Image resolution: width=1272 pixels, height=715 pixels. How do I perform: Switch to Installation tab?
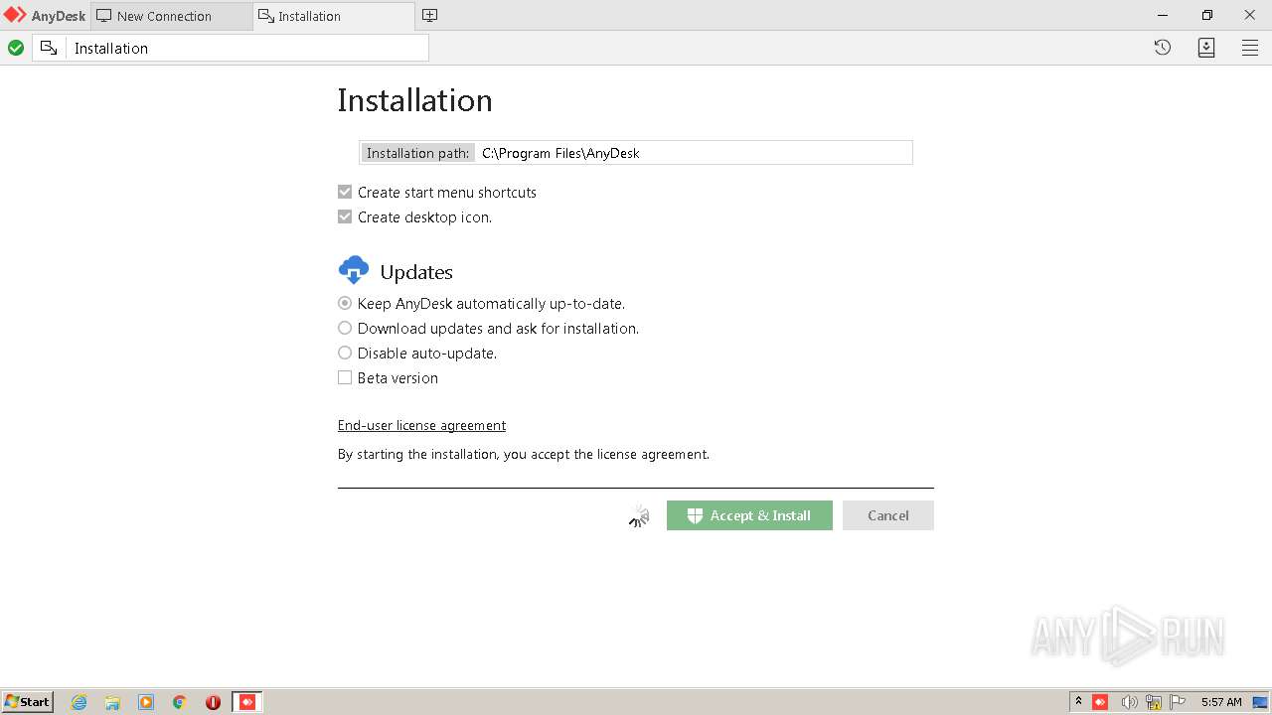(x=334, y=16)
